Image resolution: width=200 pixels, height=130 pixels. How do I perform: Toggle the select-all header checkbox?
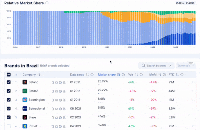9,75
